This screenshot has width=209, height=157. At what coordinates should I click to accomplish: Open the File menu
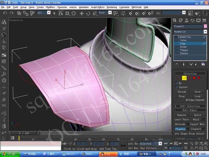click(x=3, y=7)
